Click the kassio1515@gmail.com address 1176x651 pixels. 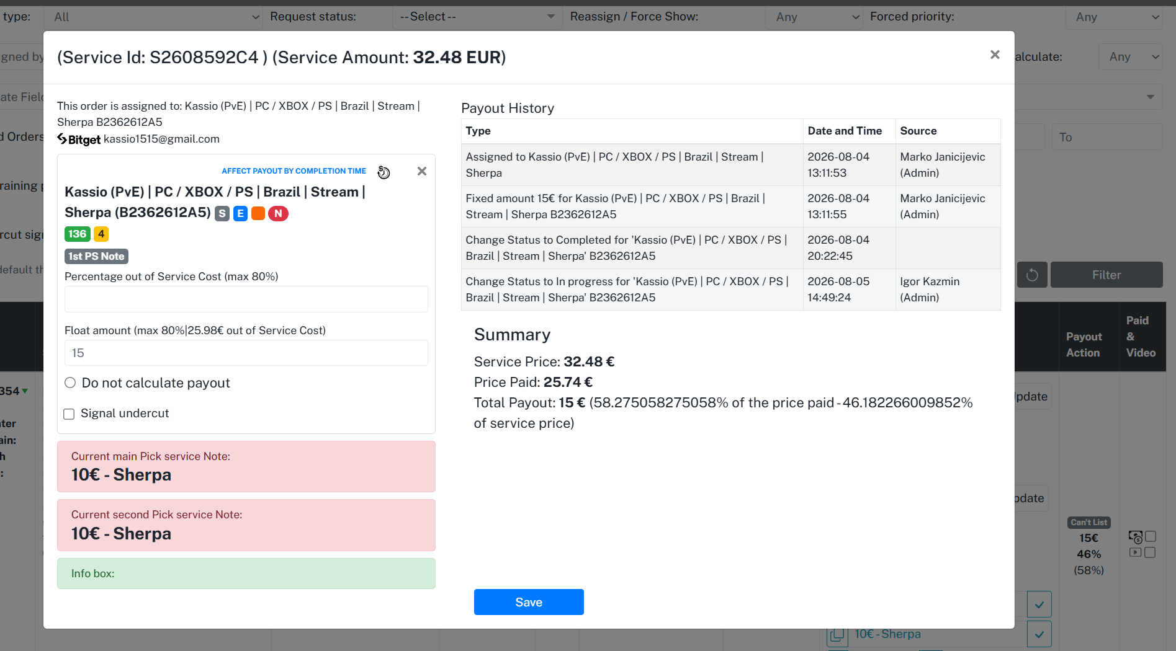[x=161, y=139]
